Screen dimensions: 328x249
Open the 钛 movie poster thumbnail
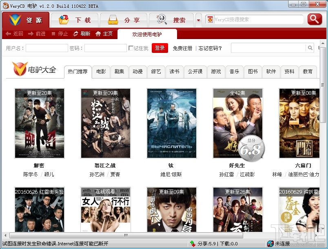point(172,123)
